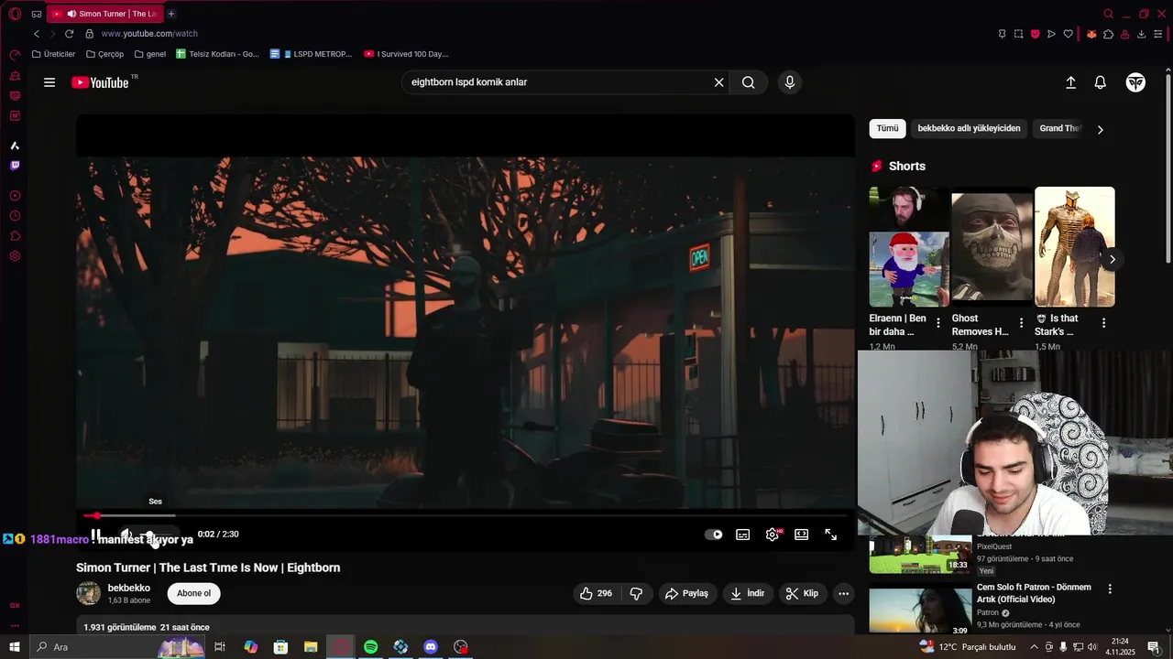Open a new browser tab with plus
1173x659 pixels.
tap(171, 14)
